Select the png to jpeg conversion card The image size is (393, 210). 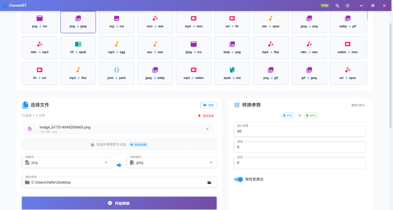(x=78, y=22)
